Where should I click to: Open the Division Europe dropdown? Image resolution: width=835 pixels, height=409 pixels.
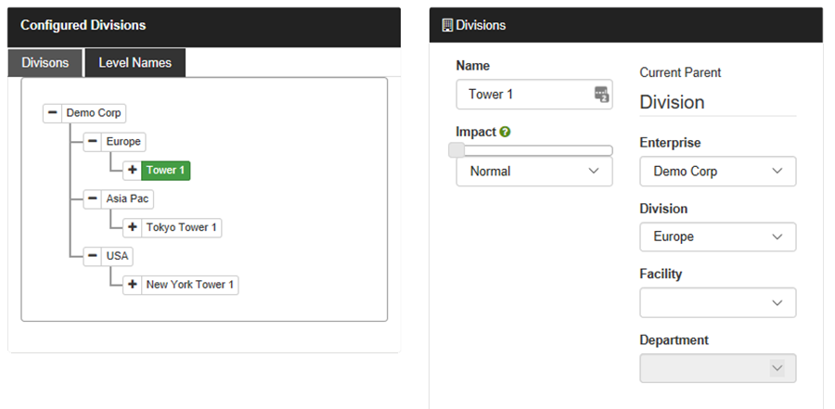718,237
